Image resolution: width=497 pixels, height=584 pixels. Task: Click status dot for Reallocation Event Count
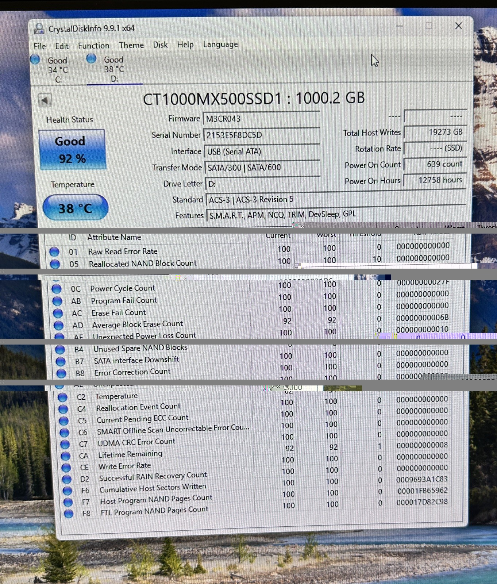(63, 409)
